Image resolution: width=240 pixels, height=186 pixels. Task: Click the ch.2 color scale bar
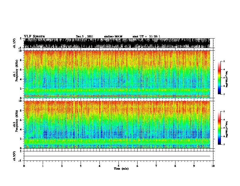(x=219, y=128)
